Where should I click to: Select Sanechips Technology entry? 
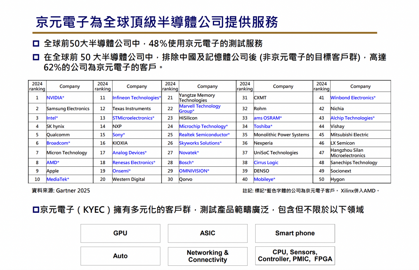360,162
